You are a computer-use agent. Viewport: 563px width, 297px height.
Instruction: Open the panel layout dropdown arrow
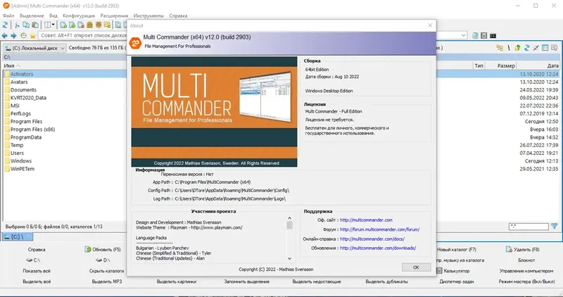(x=53, y=25)
